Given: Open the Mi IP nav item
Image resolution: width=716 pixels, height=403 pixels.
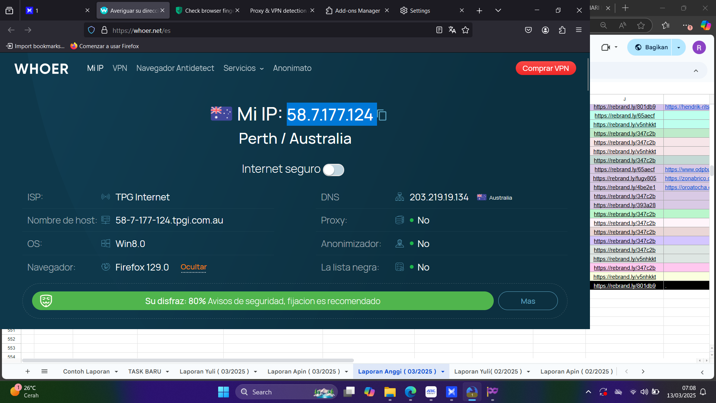Looking at the screenshot, I should [95, 68].
